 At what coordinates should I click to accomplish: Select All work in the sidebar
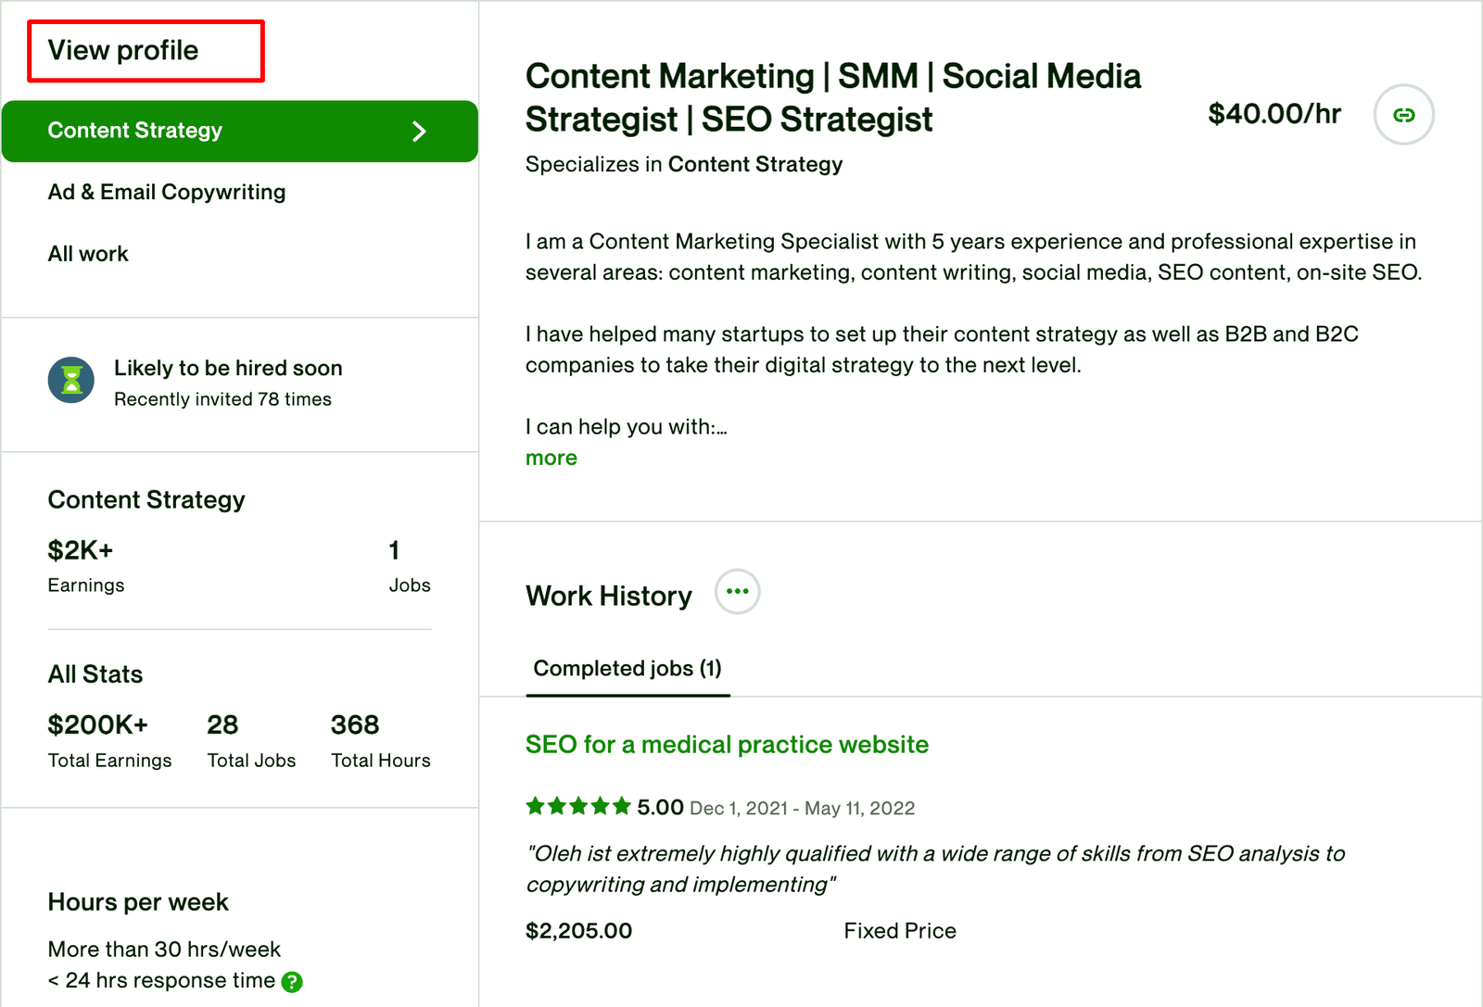[88, 254]
